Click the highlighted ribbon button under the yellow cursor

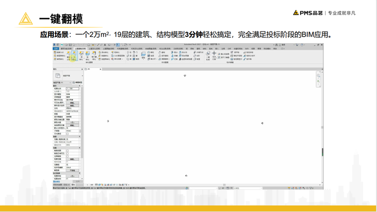(x=74, y=56)
